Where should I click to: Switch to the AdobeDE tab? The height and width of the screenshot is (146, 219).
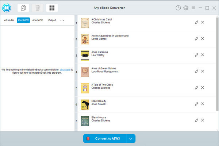[38, 20]
